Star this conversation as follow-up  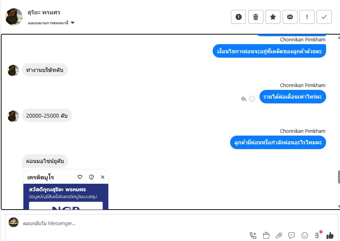(273, 17)
